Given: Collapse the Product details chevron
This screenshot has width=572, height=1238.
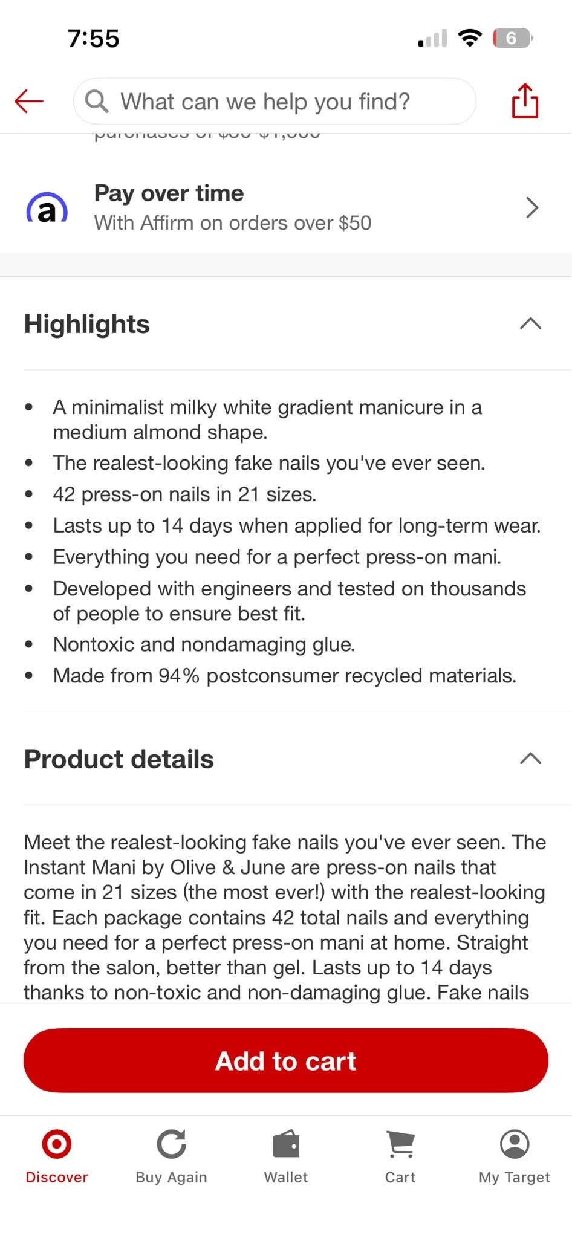Looking at the screenshot, I should (x=530, y=758).
